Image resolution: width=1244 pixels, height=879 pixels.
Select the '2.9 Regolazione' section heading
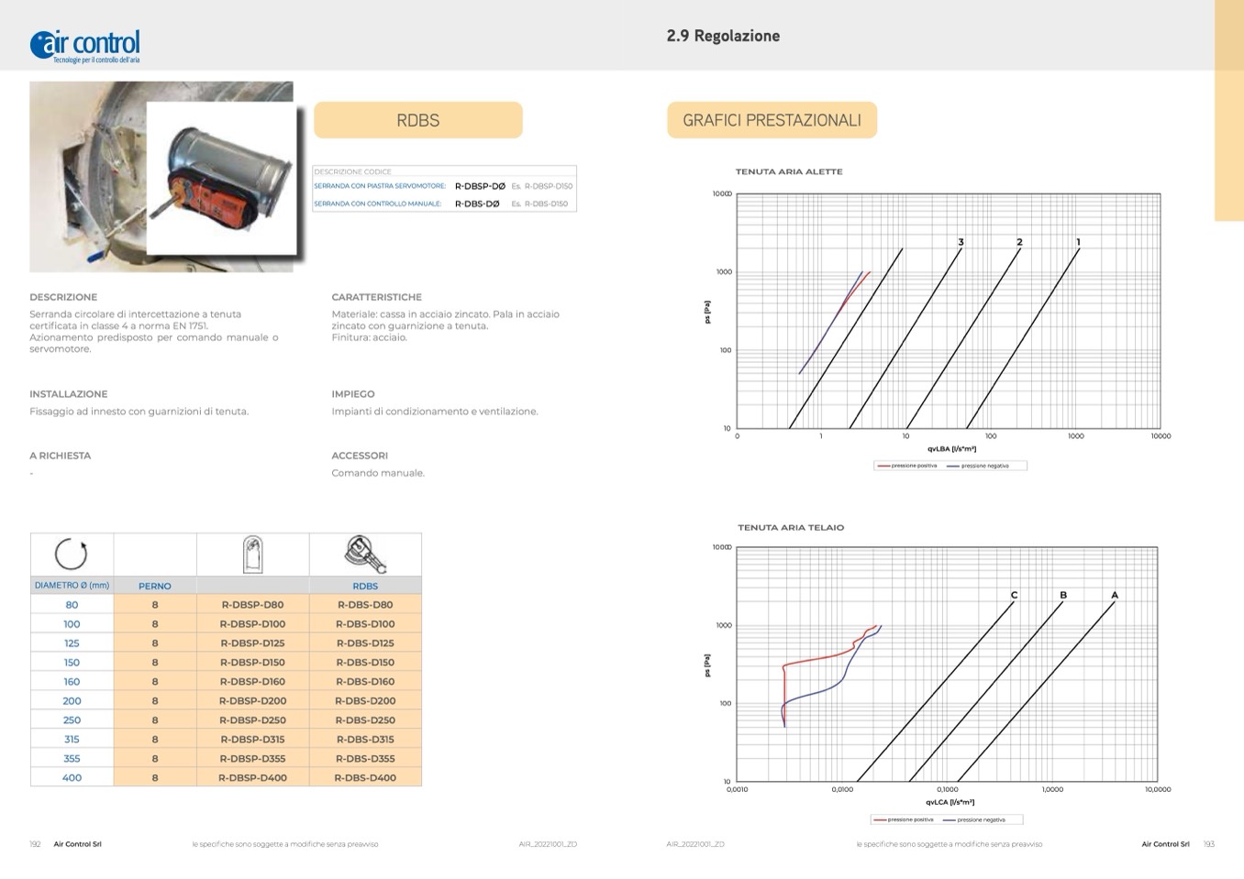pos(723,36)
